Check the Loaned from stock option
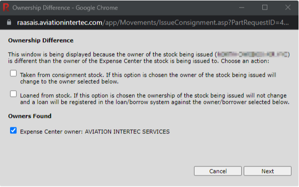299x187 pixels. click(x=14, y=94)
